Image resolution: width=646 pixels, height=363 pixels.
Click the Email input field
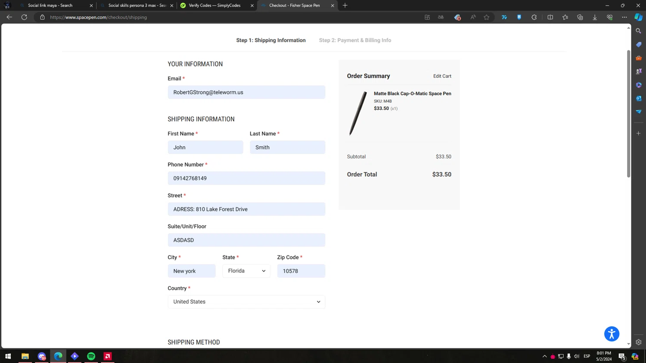pyautogui.click(x=246, y=92)
